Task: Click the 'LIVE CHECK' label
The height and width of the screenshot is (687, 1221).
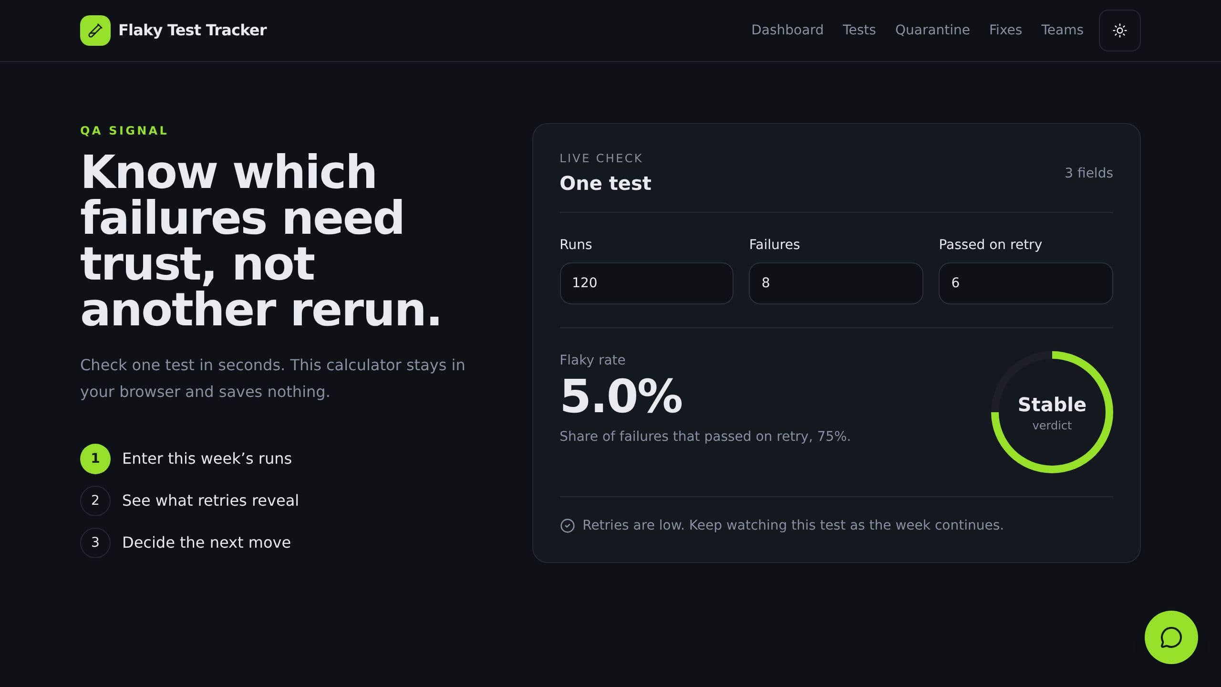Action: pos(601,158)
